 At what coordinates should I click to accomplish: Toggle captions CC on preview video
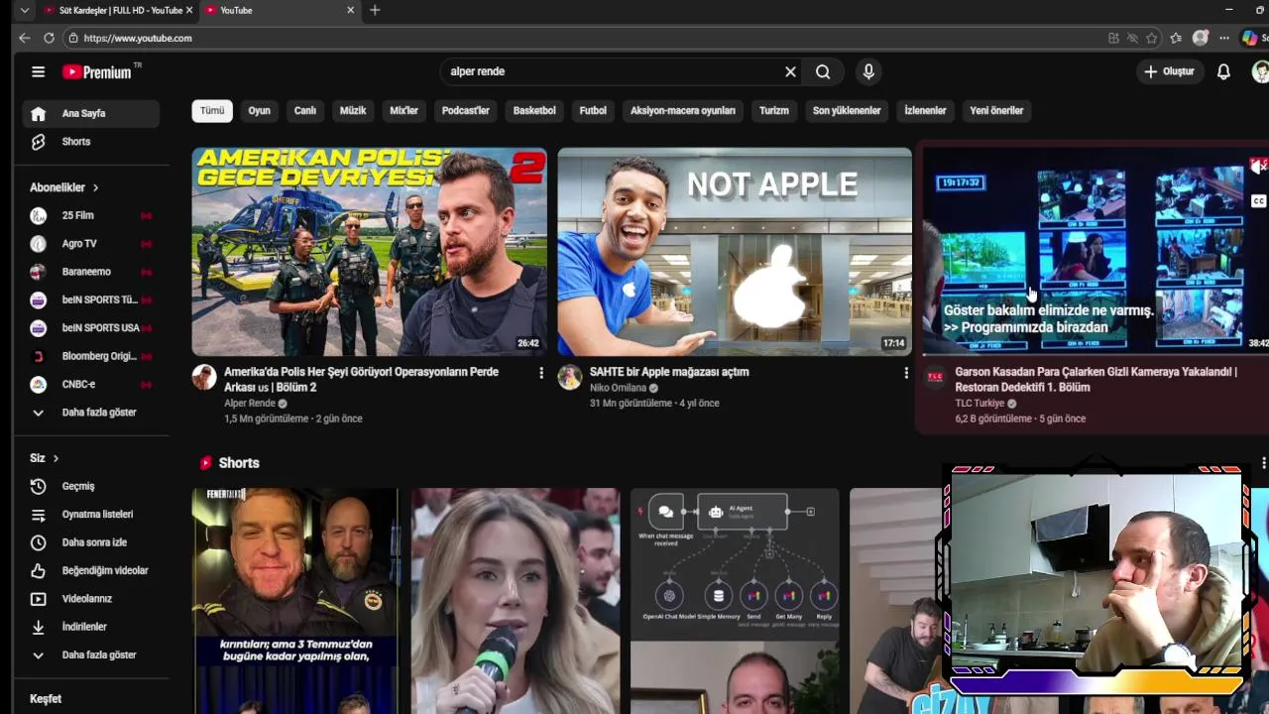1258,201
